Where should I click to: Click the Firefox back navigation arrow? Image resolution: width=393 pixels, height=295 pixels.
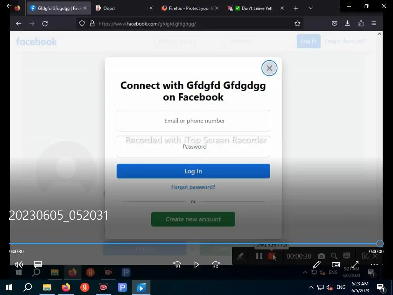click(18, 23)
